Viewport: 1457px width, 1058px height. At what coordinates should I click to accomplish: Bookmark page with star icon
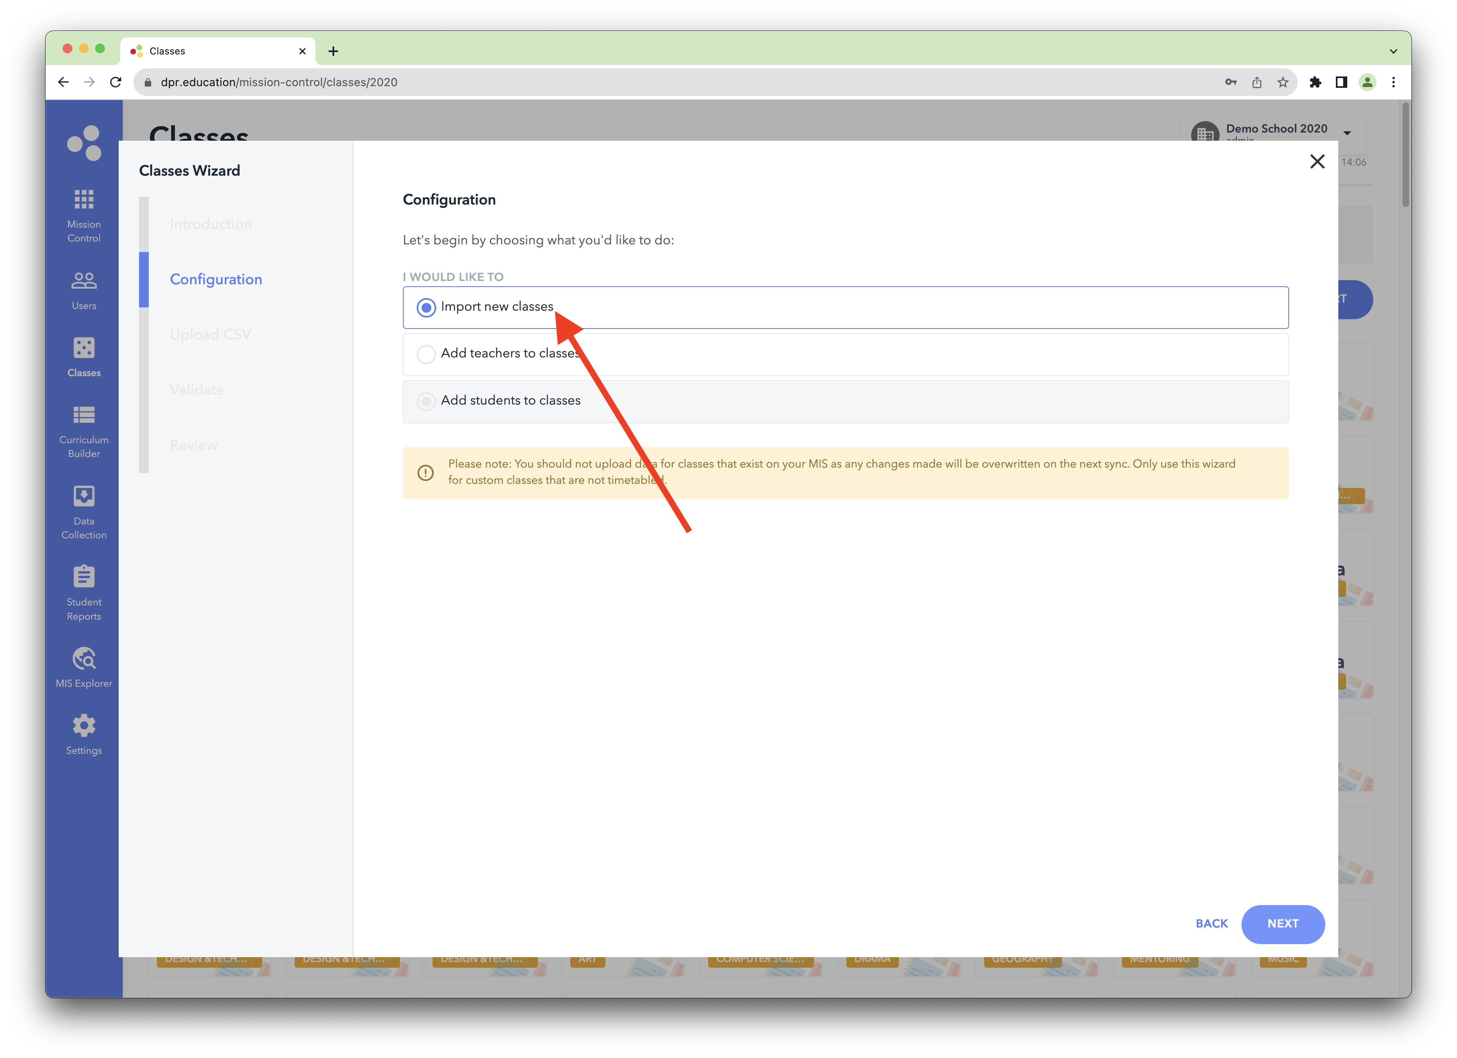click(1283, 82)
